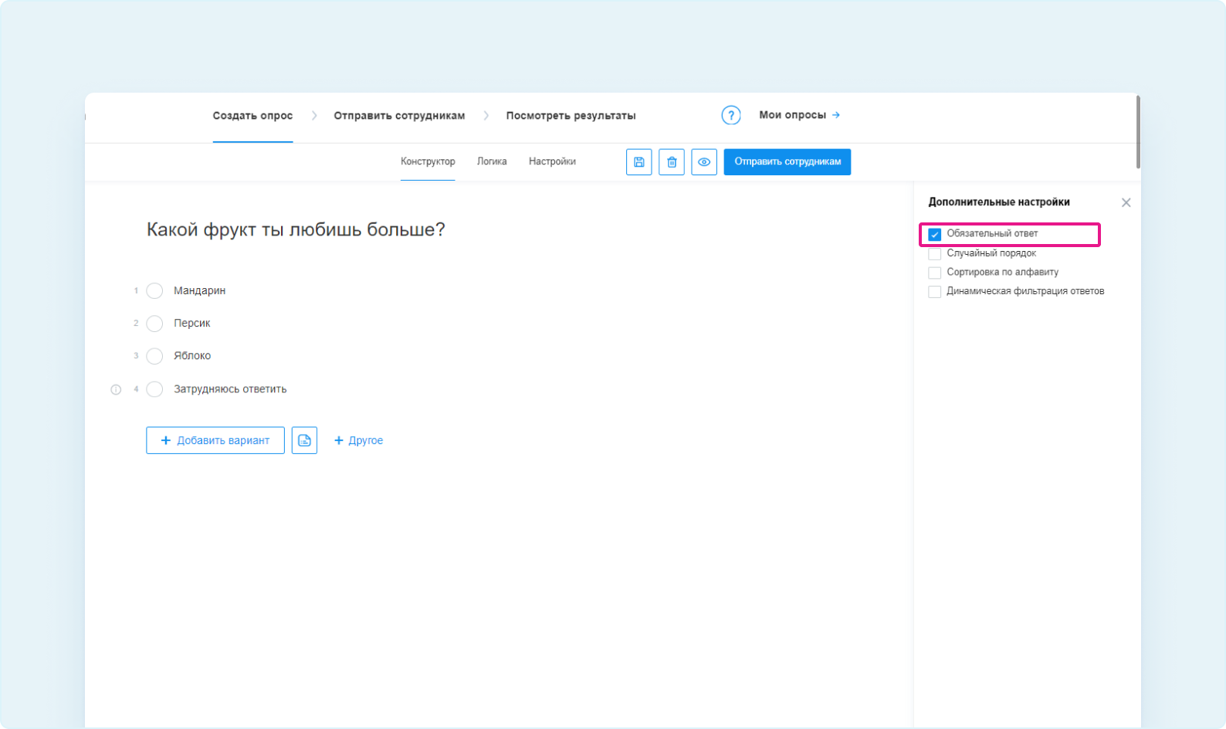
Task: Open the Логика tab
Action: [x=492, y=161]
